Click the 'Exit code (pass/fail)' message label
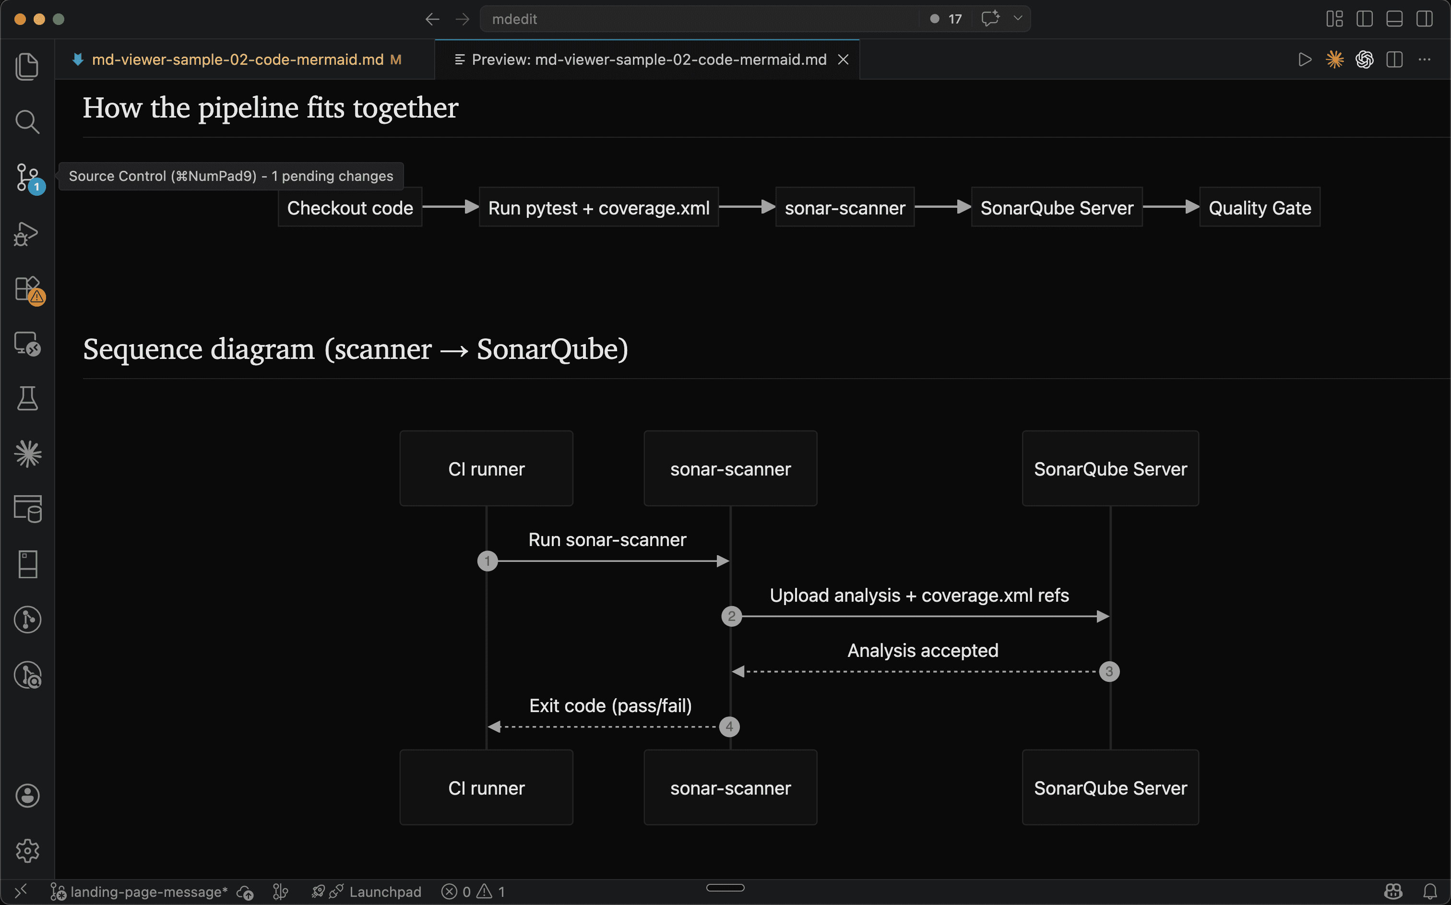Screen dimensions: 1451x905 click(610, 706)
